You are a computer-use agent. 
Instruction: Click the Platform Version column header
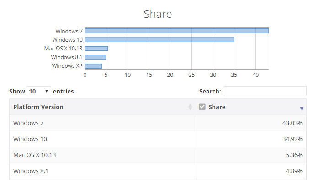(x=102, y=107)
